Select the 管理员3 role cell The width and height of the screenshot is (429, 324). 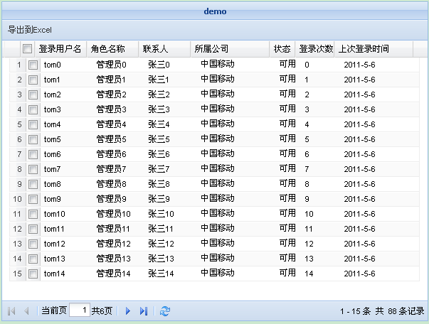(x=111, y=109)
